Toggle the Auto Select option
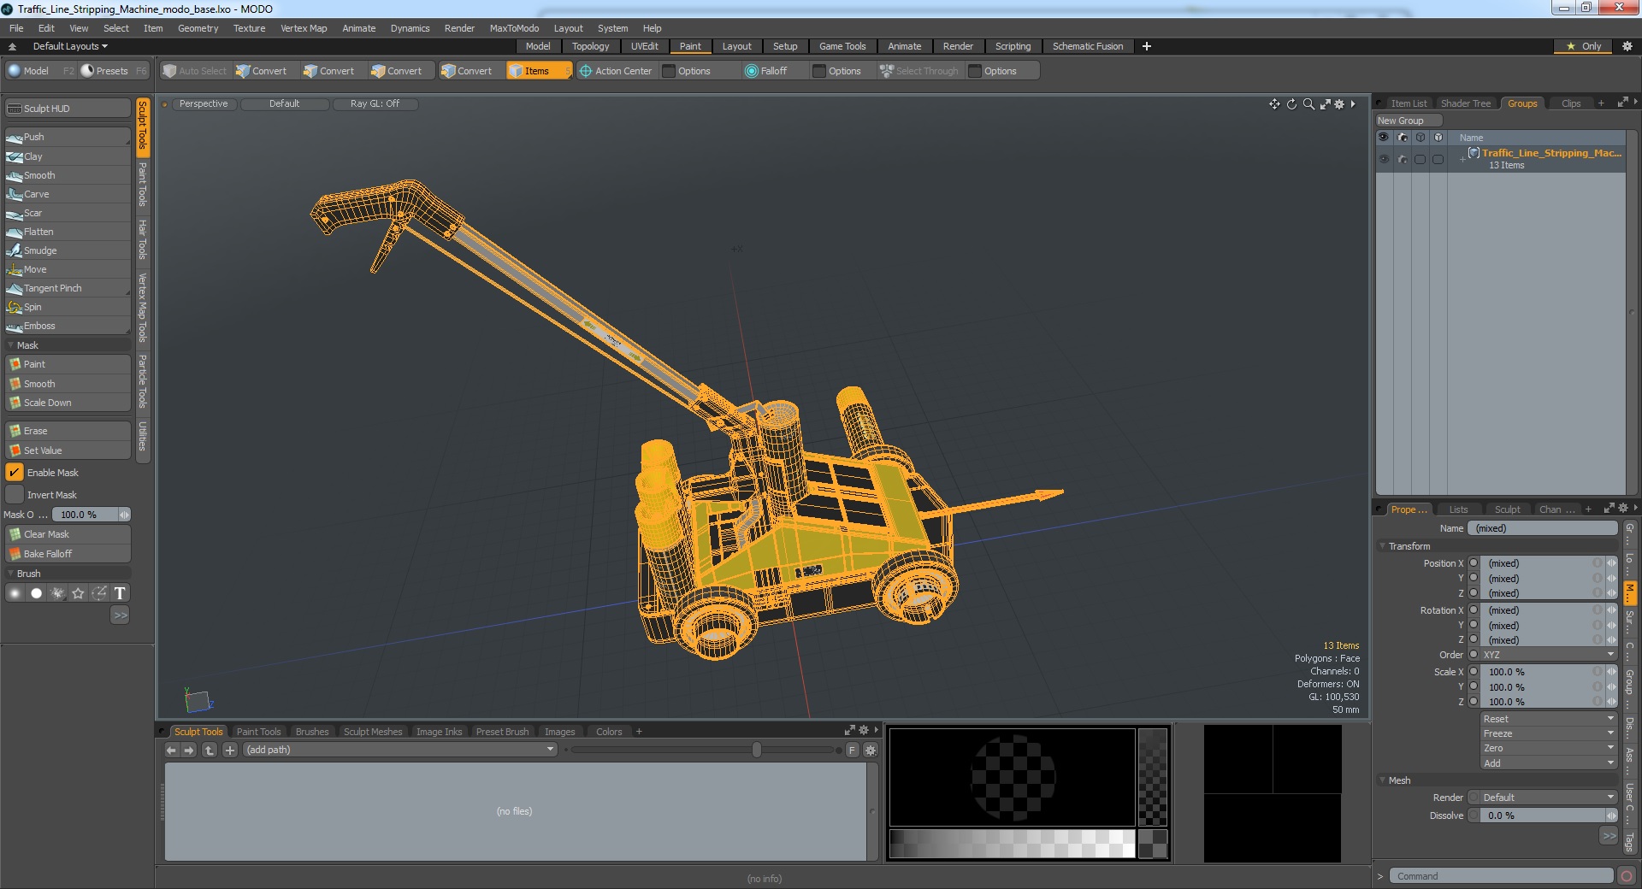Viewport: 1642px width, 889px height. click(195, 71)
